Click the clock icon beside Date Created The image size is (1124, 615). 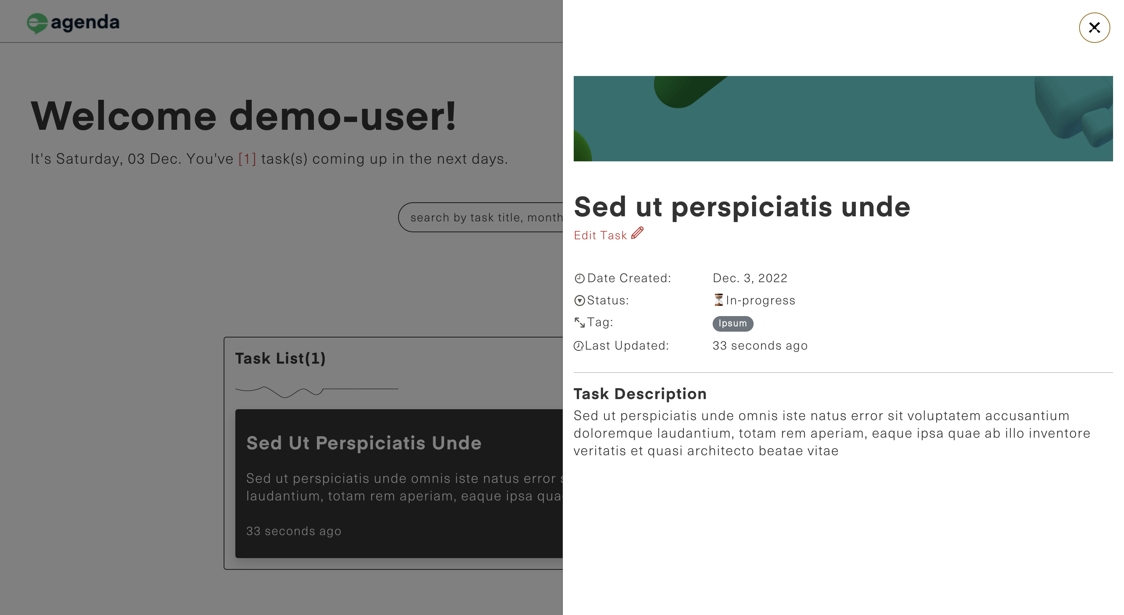(580, 279)
